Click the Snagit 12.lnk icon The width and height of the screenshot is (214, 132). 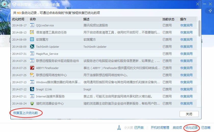pyautogui.click(x=32, y=89)
